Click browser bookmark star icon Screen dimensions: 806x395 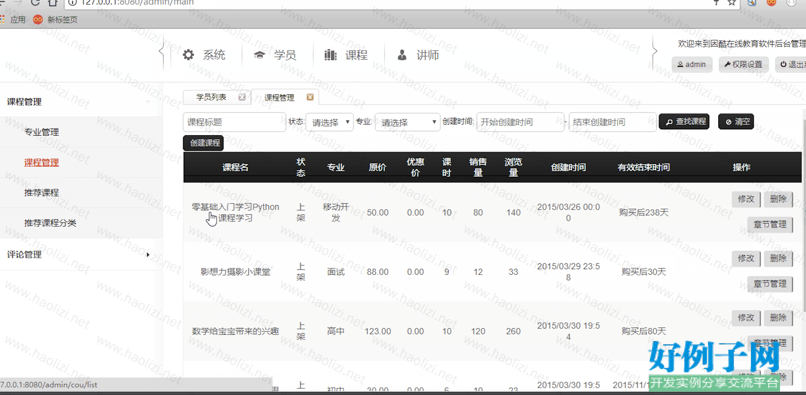(x=731, y=3)
